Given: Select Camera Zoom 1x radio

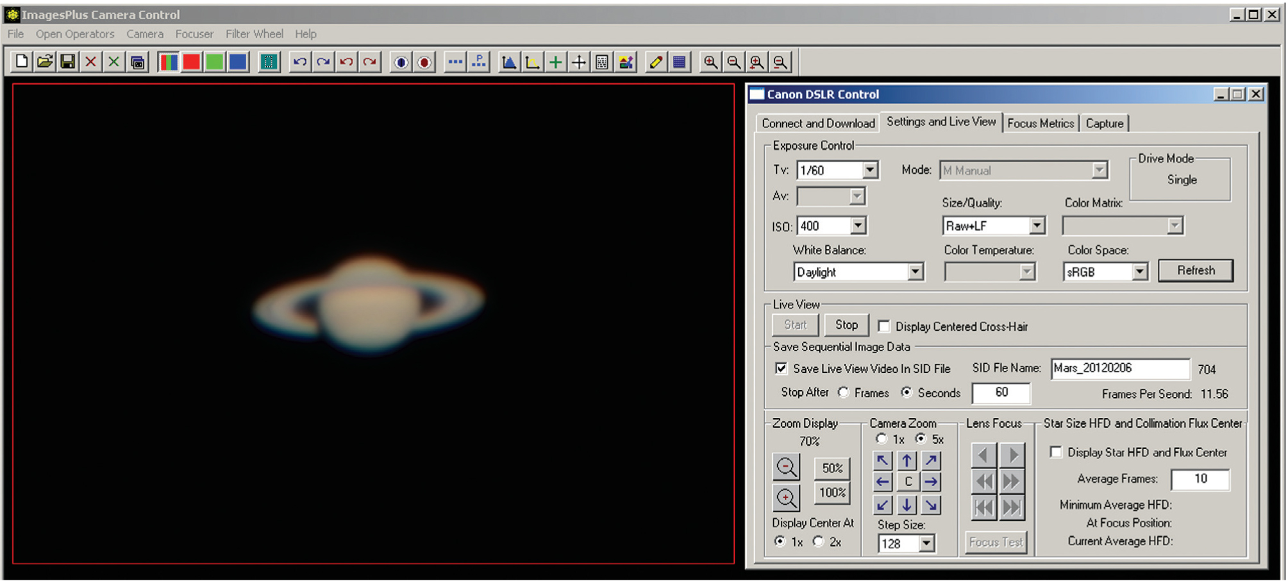Looking at the screenshot, I should click(882, 439).
